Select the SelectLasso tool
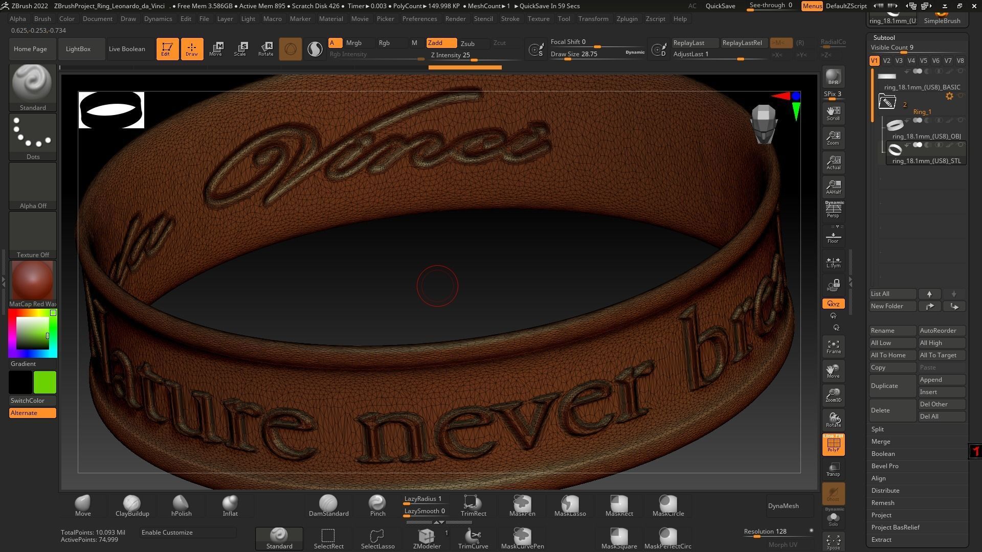 coord(377,538)
